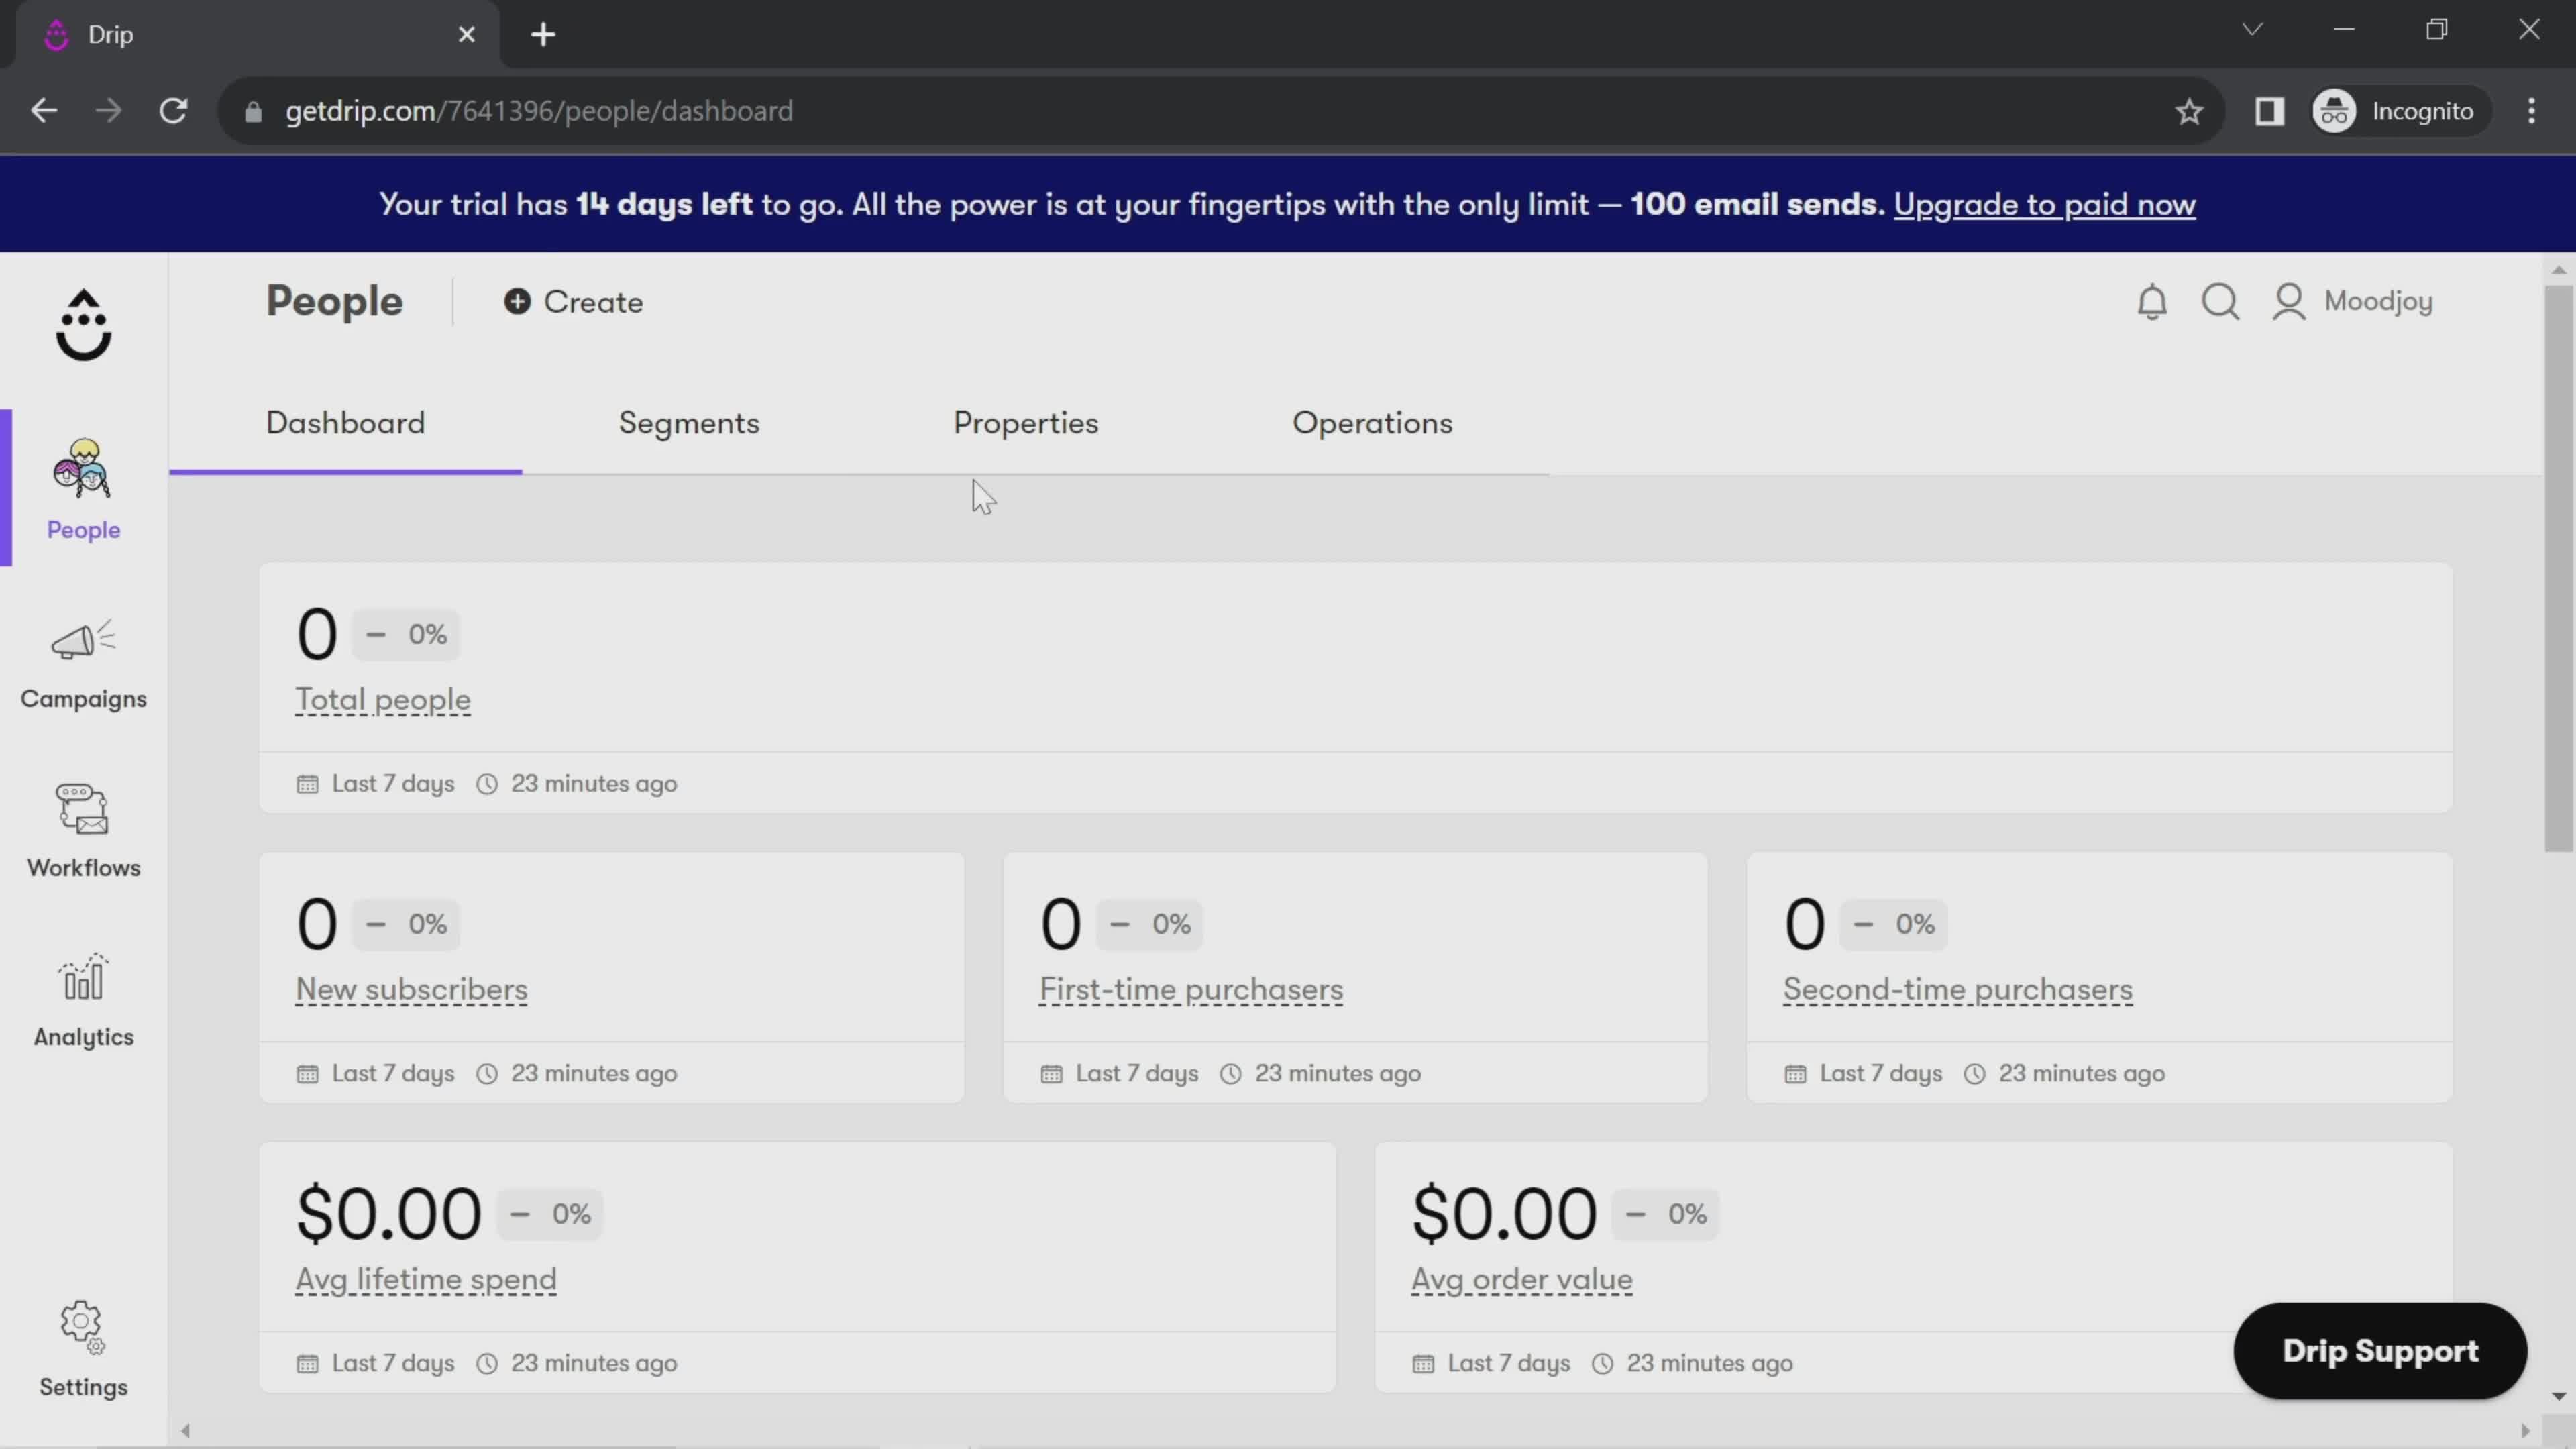Image resolution: width=2576 pixels, height=1449 pixels.
Task: Click the Drip smiley logo in sidebar
Action: tap(83, 325)
